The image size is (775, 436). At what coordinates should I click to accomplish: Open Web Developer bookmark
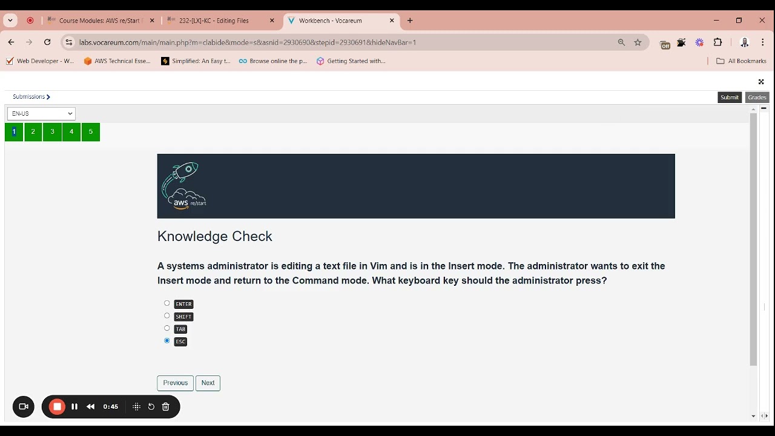pyautogui.click(x=39, y=61)
